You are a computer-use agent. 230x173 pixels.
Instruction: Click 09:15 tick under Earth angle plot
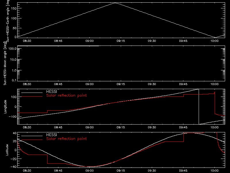121,41
